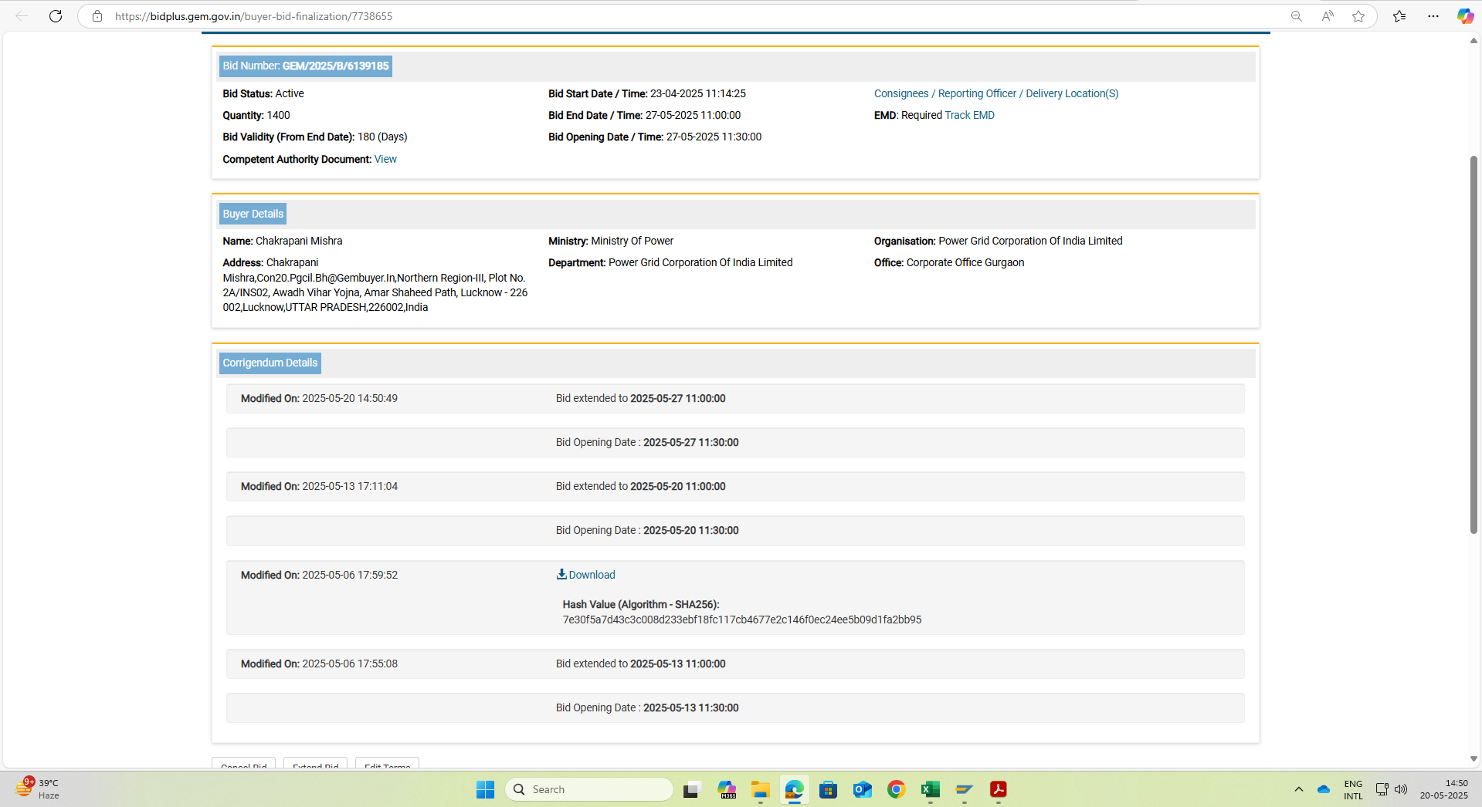Select Bid extended to 2025-05-13 11:00:00 text
Viewport: 1482px width, 807px height.
click(x=641, y=663)
